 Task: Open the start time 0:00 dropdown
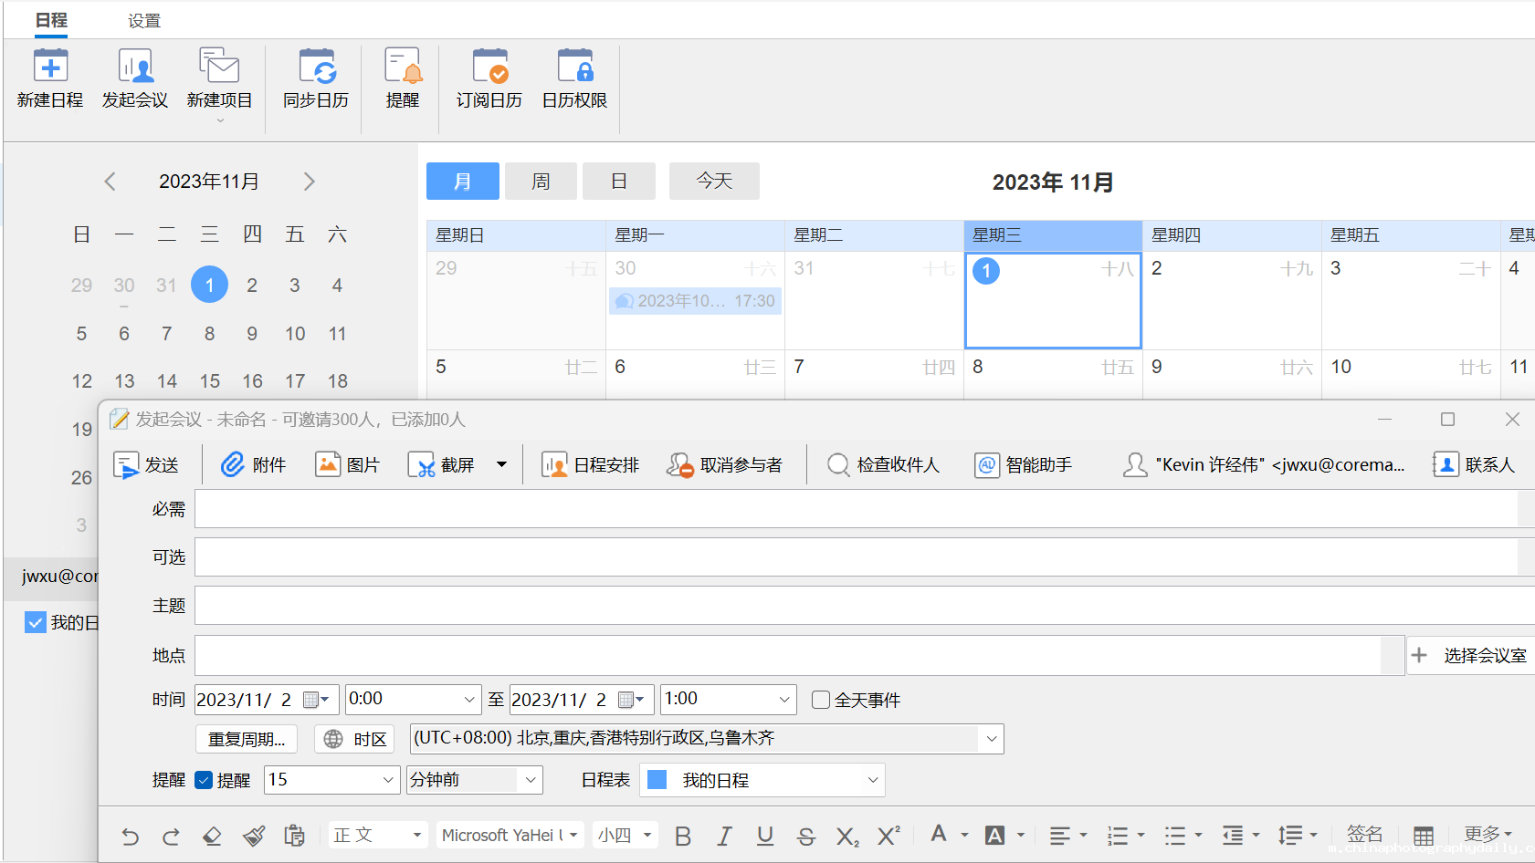469,700
